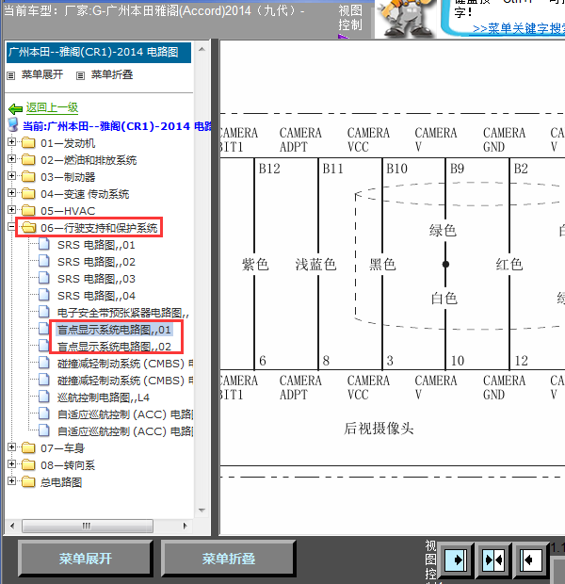Click the B12 pin label in the diagram
This screenshot has height=584, width=565.
coord(269,169)
